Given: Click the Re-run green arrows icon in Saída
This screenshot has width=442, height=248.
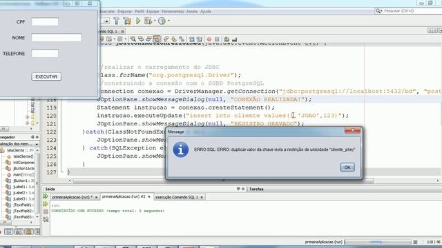Looking at the screenshot, I should pyautogui.click(x=46, y=196).
